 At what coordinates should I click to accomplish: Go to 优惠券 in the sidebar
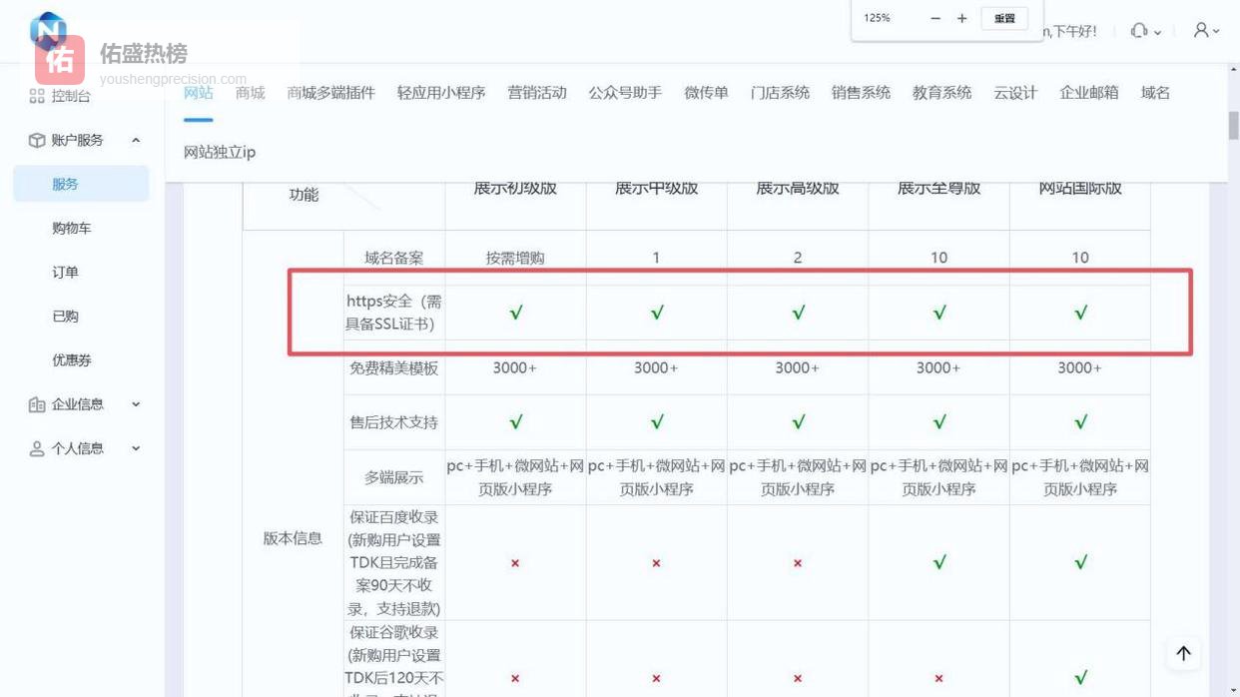pyautogui.click(x=71, y=360)
